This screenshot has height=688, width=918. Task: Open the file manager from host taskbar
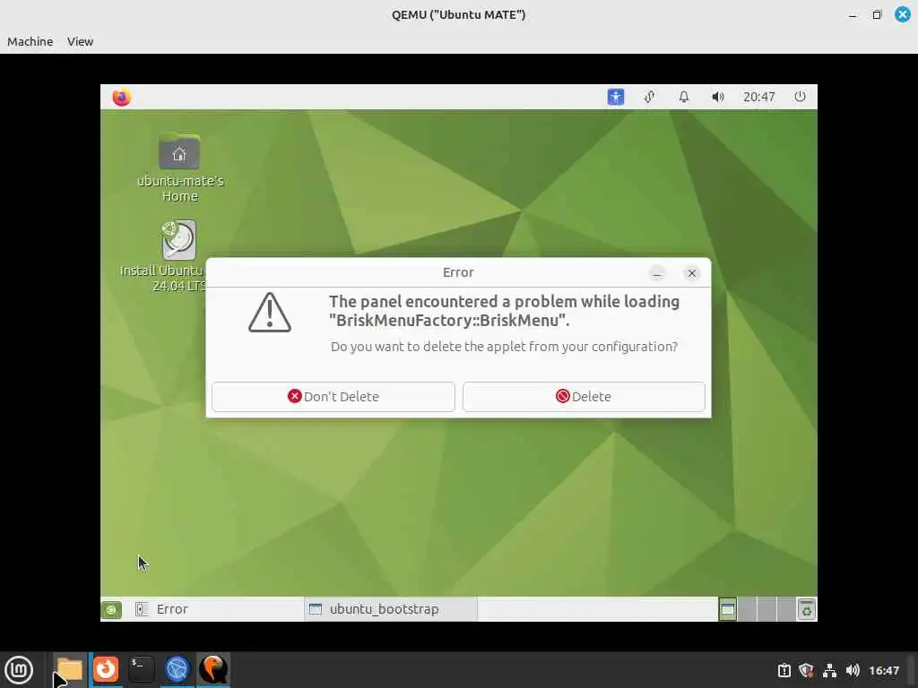click(x=70, y=670)
